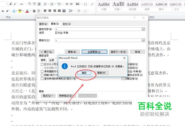Image resolution: width=185 pixels, height=126 pixels.
Task: Tick the 同音(英文) checkbox
Action: pyautogui.click(x=42, y=75)
